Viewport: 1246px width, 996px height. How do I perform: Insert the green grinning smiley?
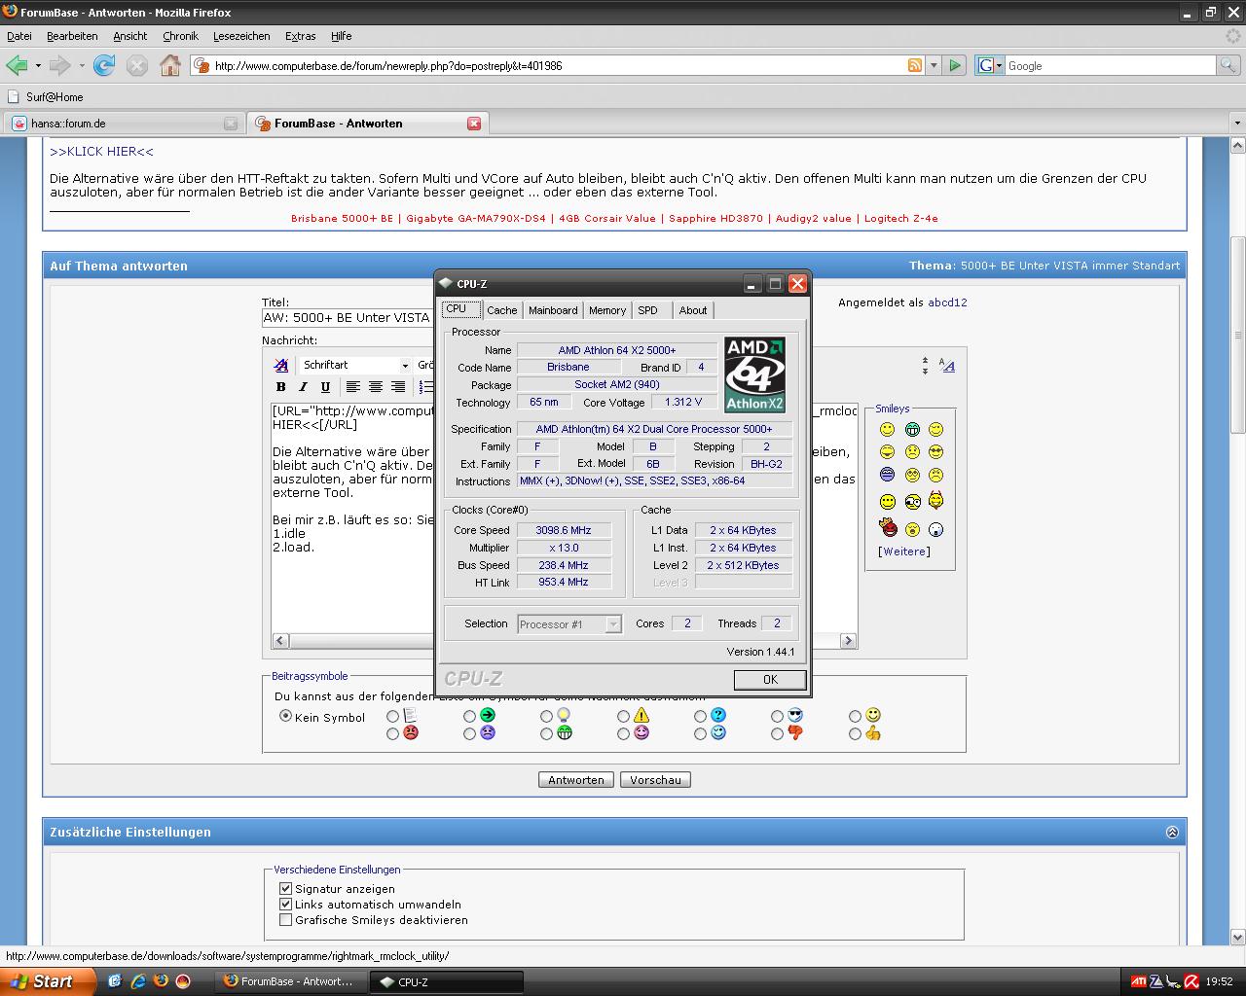click(912, 429)
